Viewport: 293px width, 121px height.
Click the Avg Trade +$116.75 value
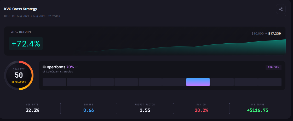[257, 110]
